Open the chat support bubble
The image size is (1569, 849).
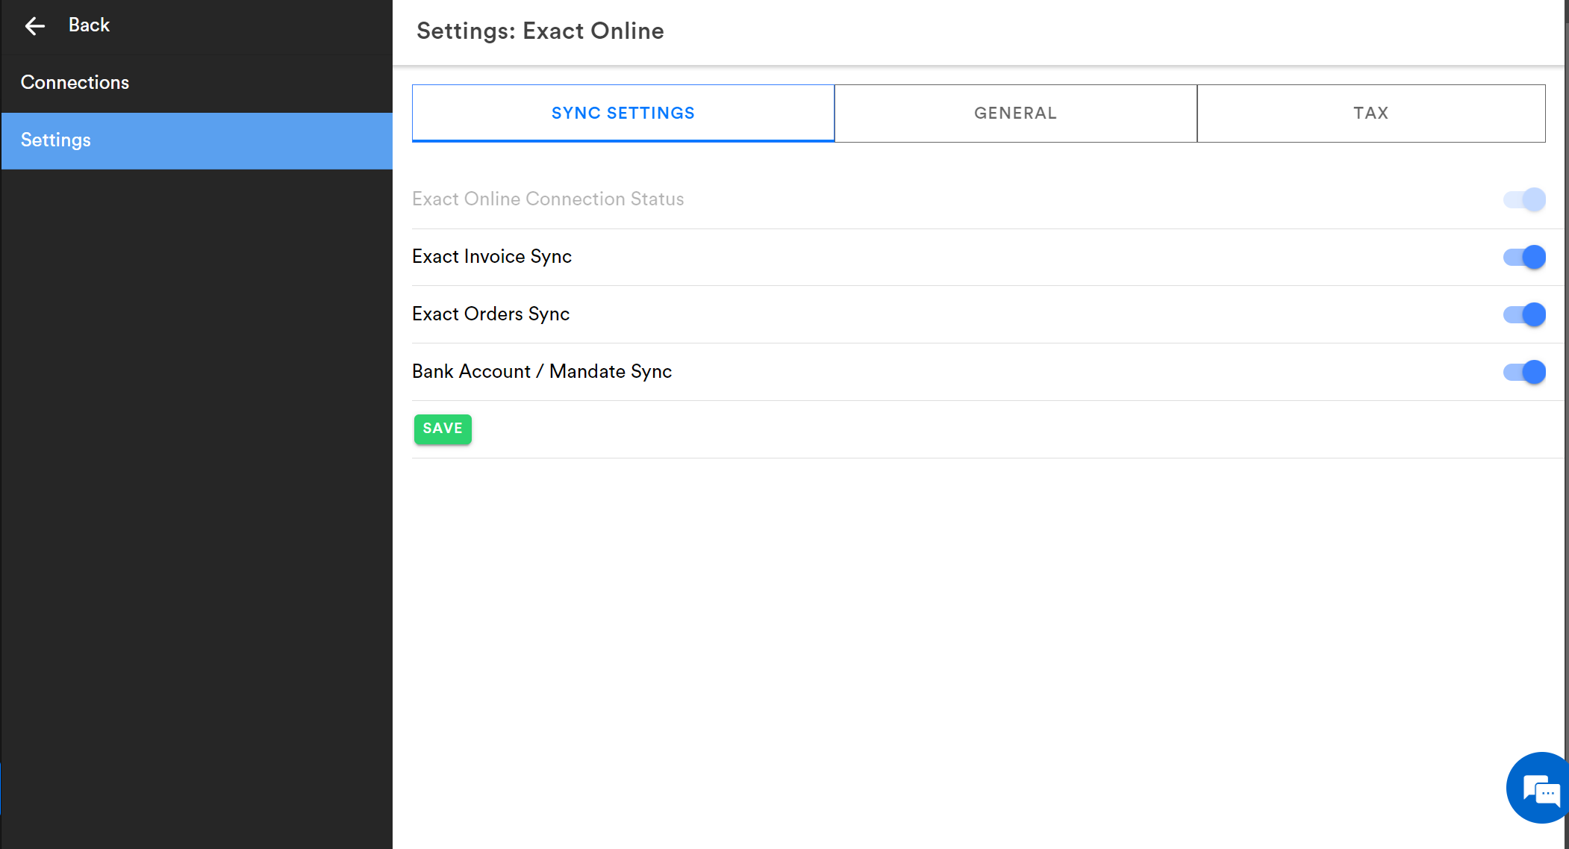[x=1539, y=788]
